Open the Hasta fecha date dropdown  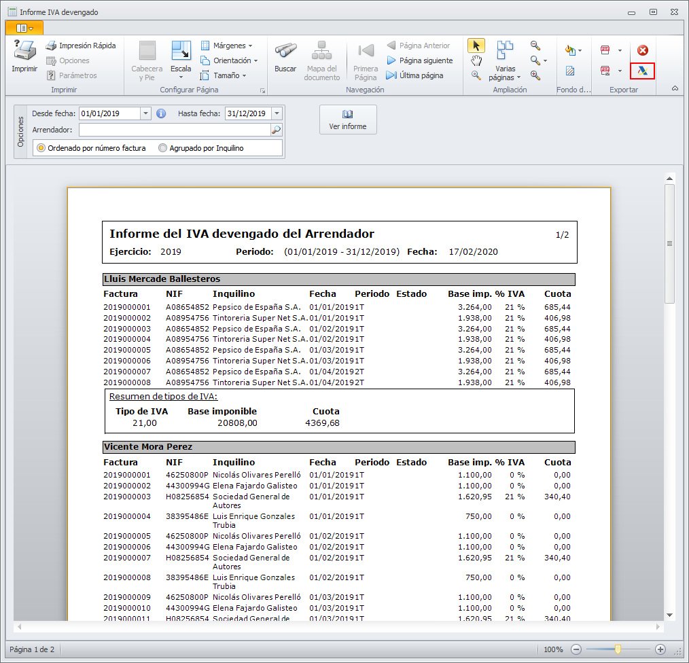click(x=277, y=113)
